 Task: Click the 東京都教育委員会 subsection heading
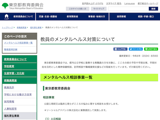[x=57, y=88]
